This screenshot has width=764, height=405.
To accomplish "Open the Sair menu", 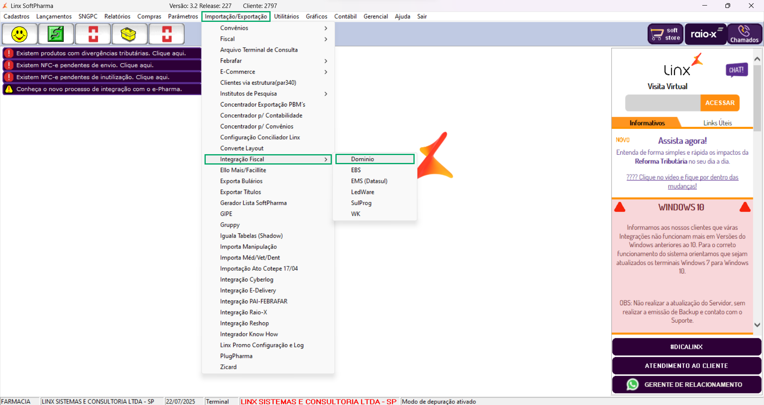I will click(422, 16).
